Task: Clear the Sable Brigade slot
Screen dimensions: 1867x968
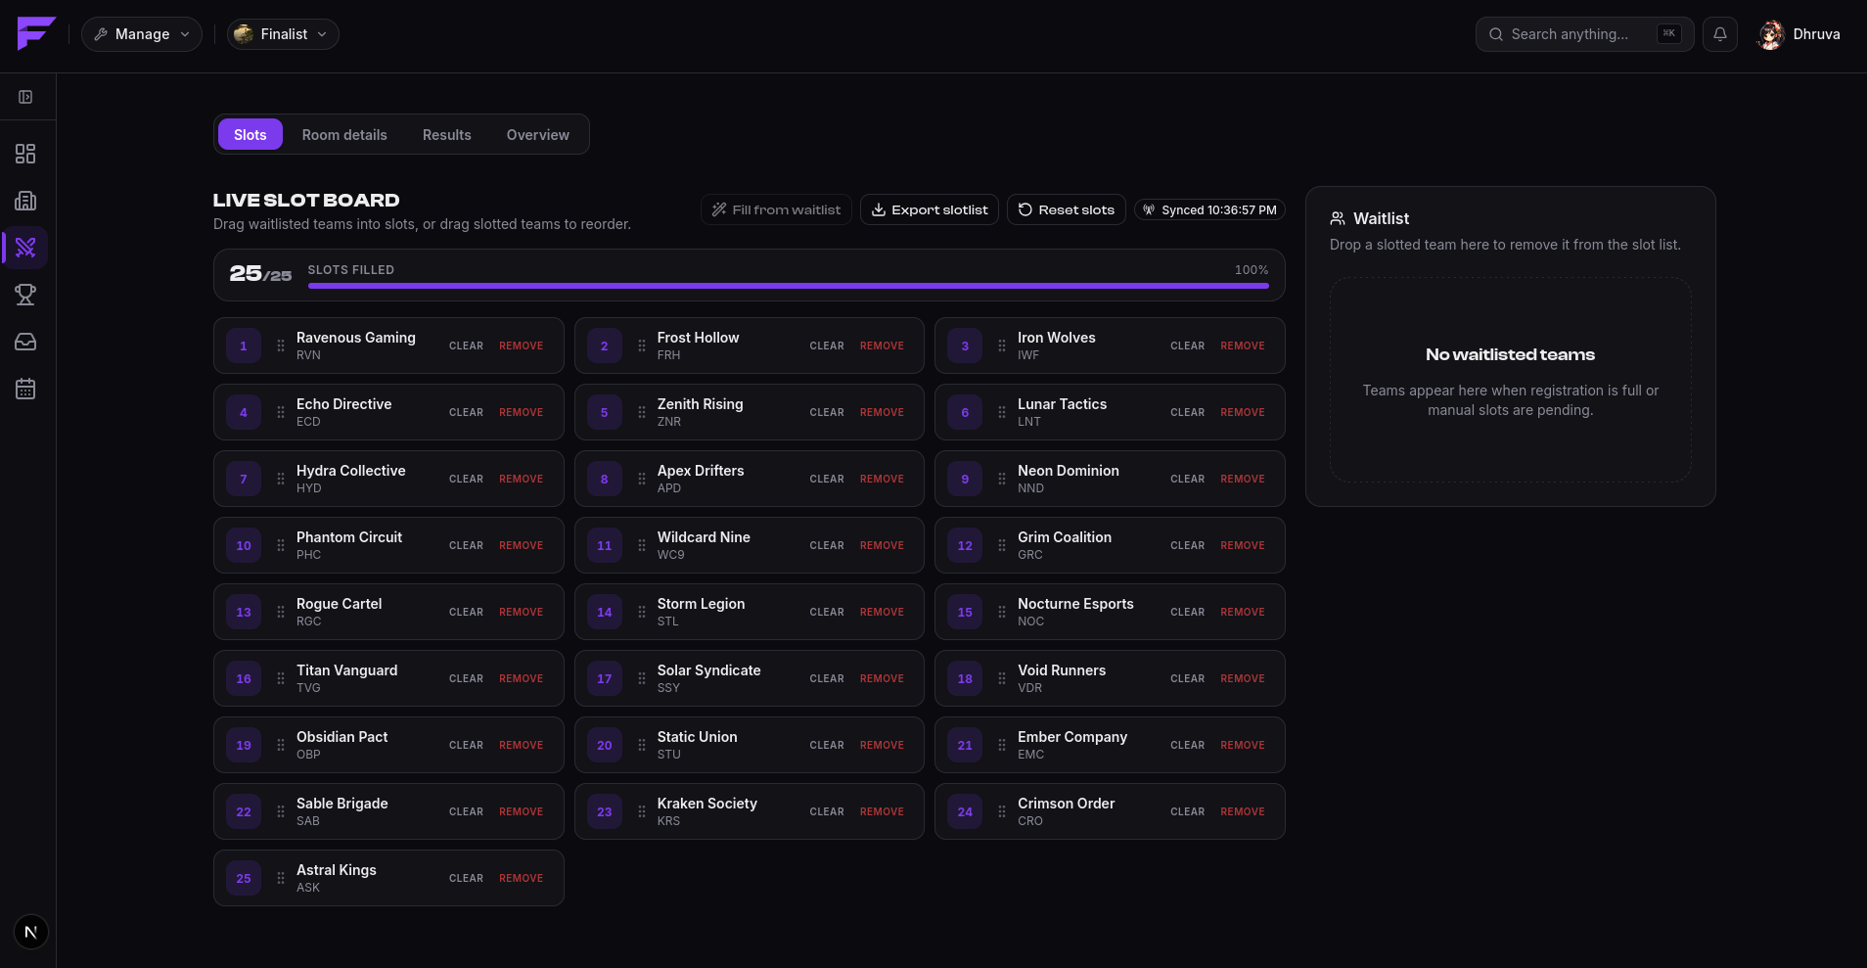Action: click(x=466, y=811)
